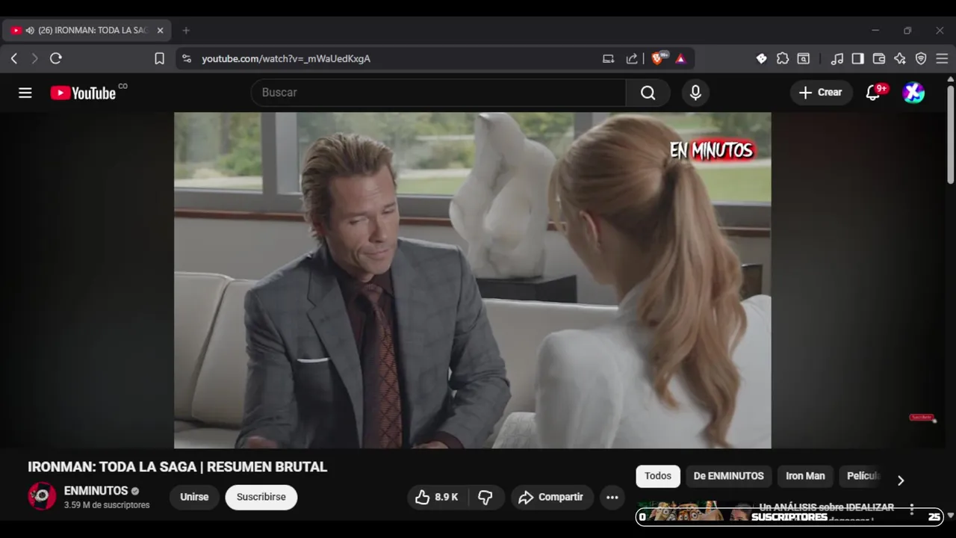Bookmark this page

coord(159,58)
